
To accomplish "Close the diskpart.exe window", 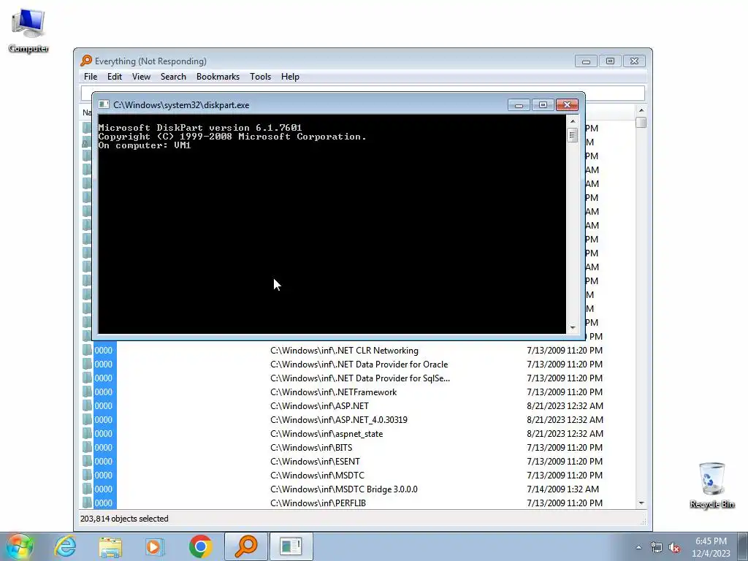I will [567, 105].
